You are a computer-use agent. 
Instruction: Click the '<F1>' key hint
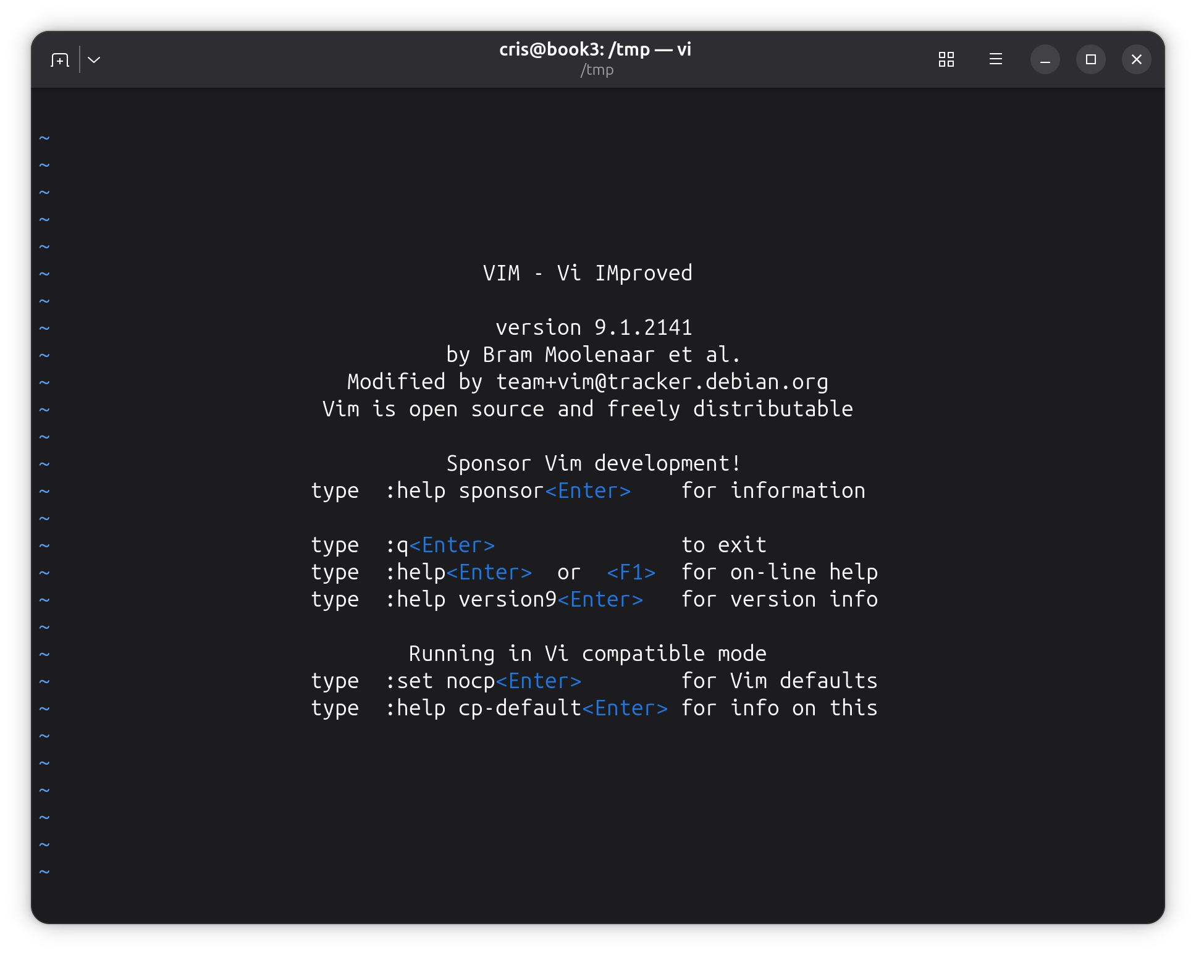point(631,572)
